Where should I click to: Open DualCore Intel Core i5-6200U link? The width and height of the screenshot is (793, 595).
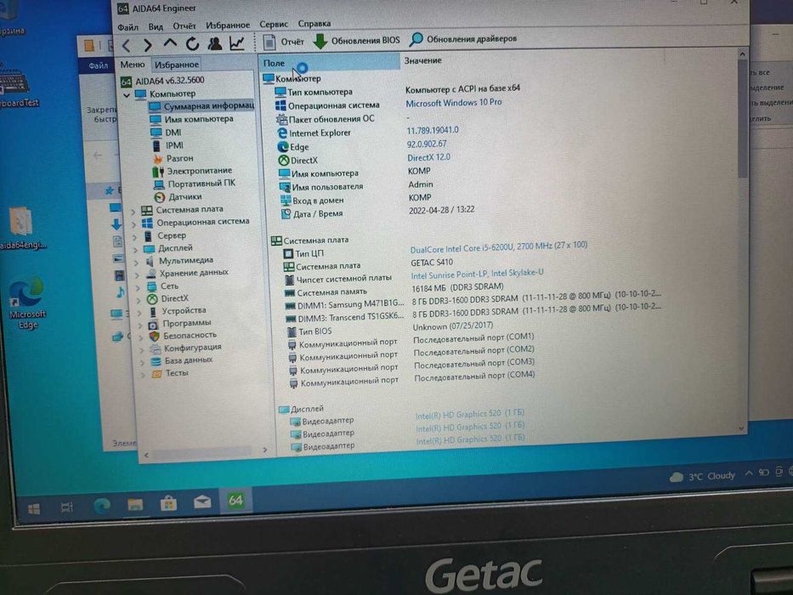[499, 247]
